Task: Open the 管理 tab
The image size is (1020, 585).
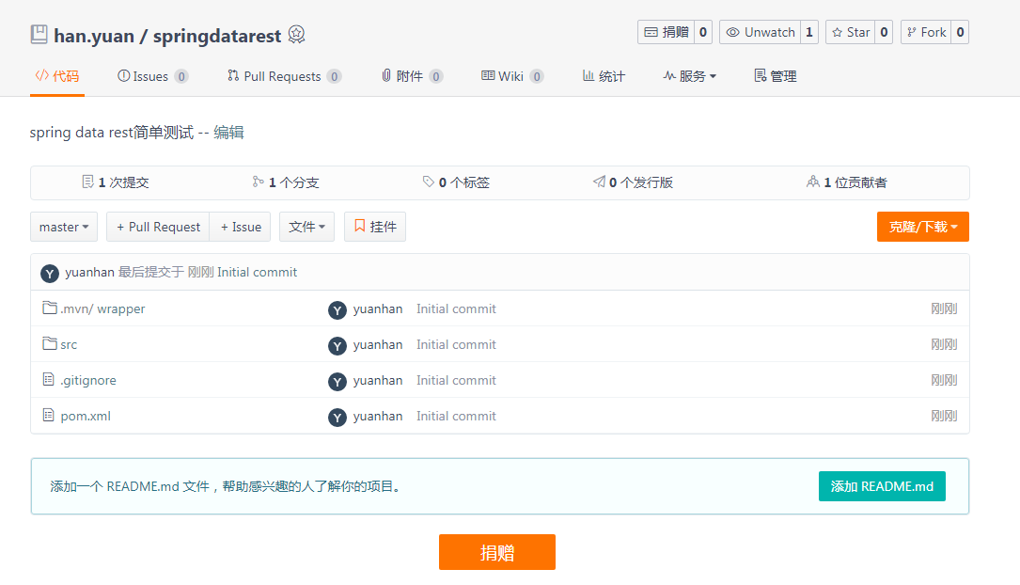Action: click(x=776, y=76)
